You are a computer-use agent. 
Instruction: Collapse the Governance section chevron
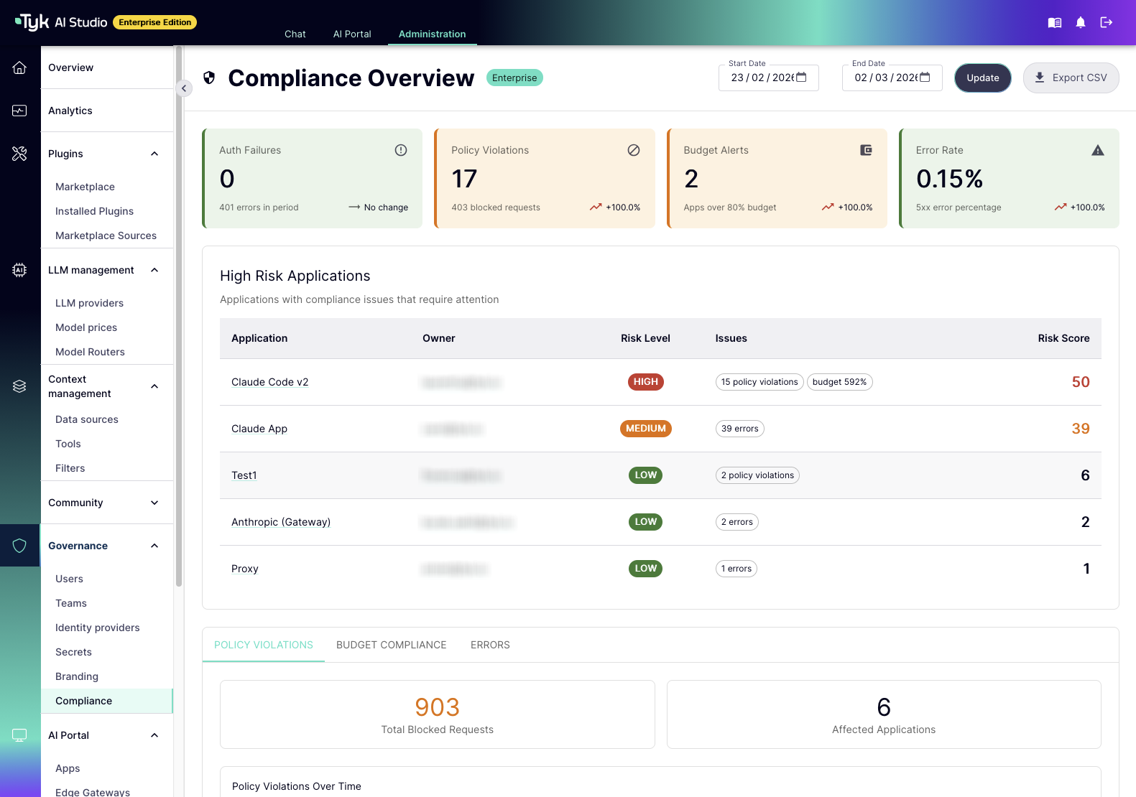(x=154, y=546)
